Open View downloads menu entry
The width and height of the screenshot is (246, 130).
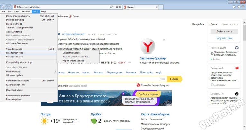(x=29, y=49)
